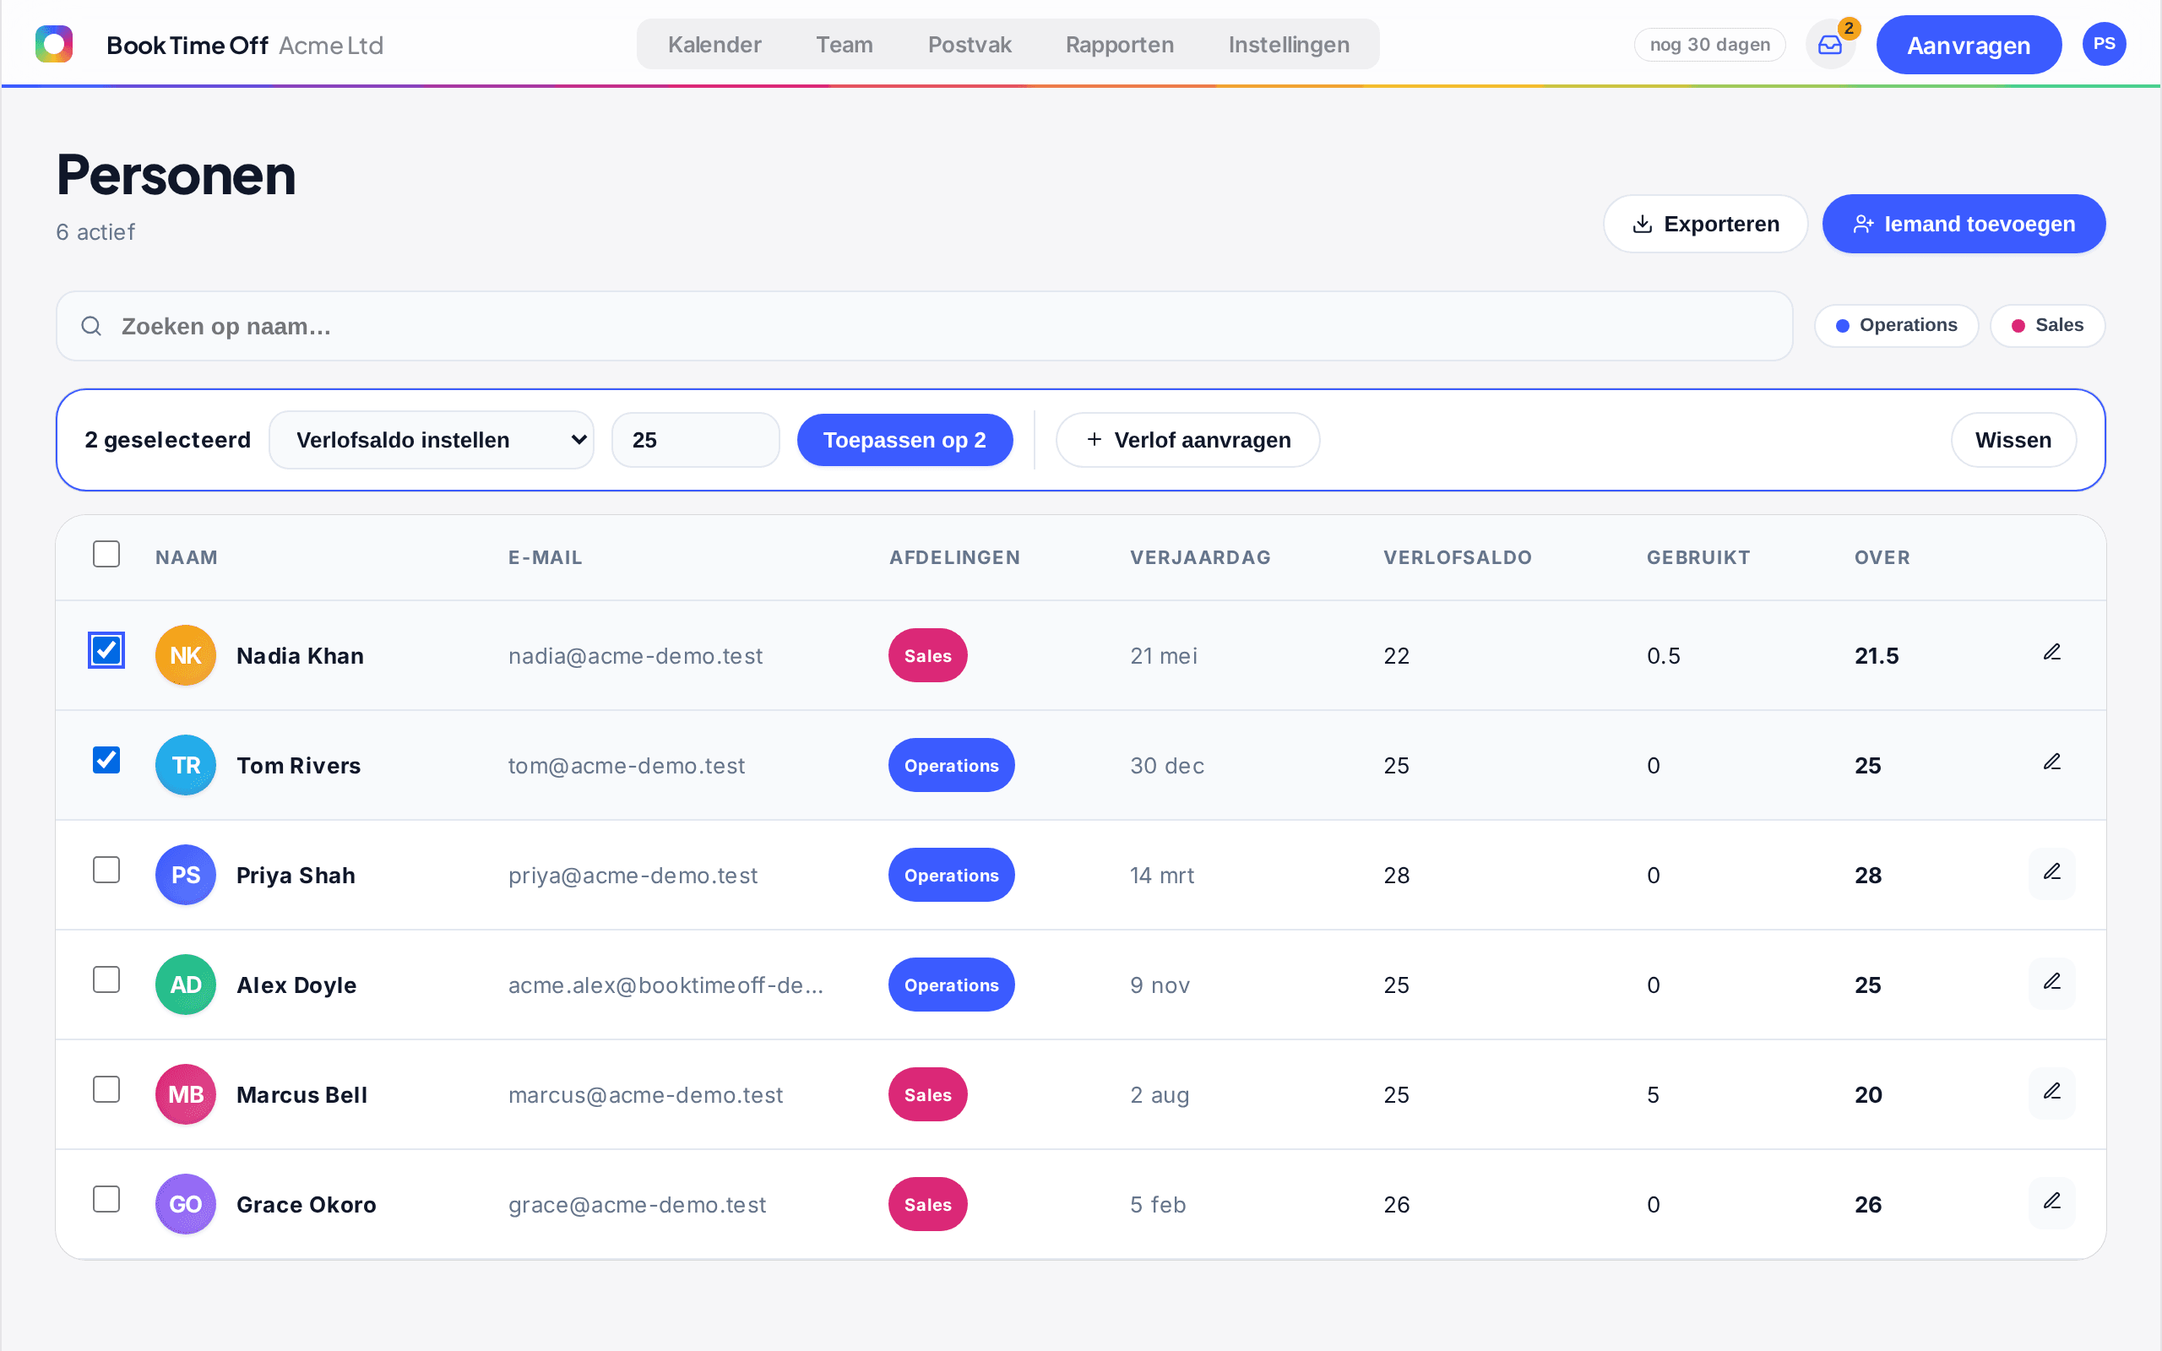
Task: Click Tom Rivers' blue Operations badge
Action: click(952, 766)
